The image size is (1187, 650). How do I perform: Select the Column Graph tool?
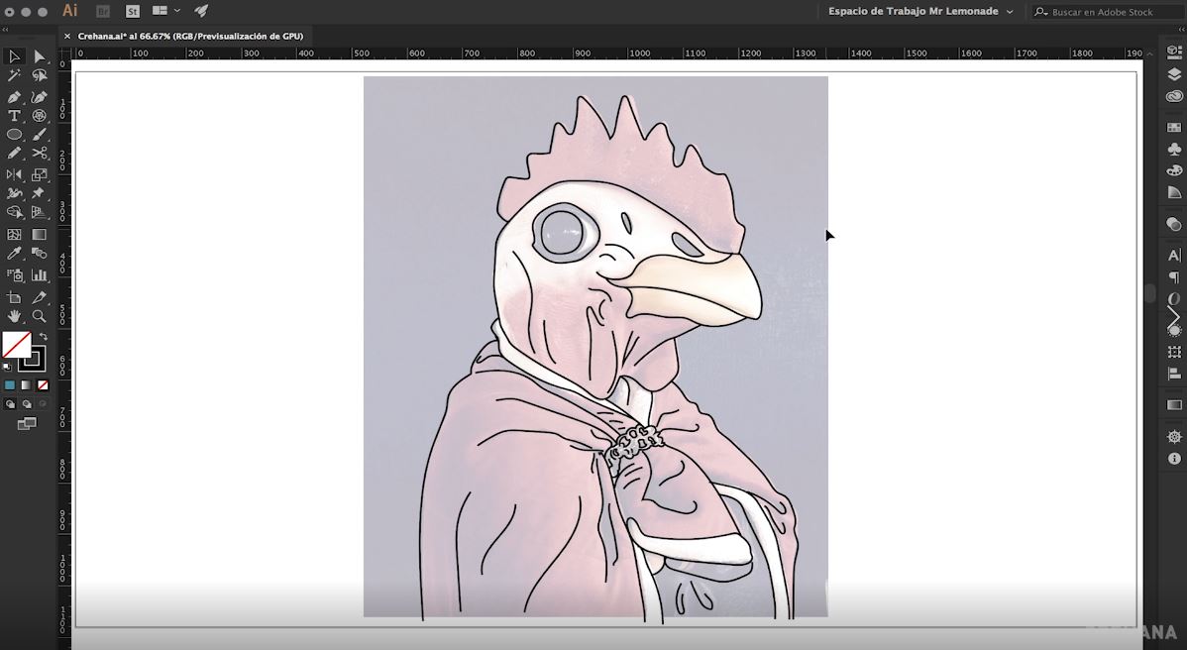(39, 275)
